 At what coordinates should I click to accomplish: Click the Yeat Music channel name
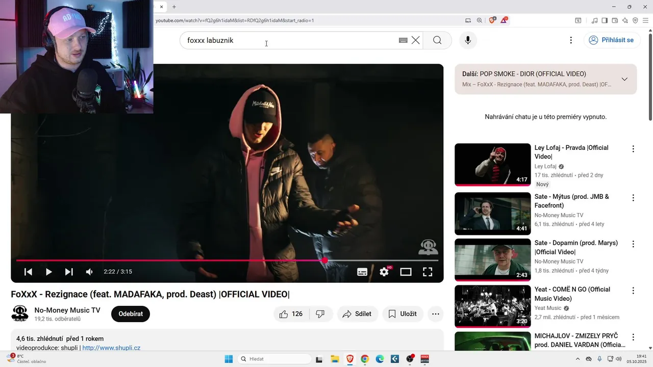548,308
